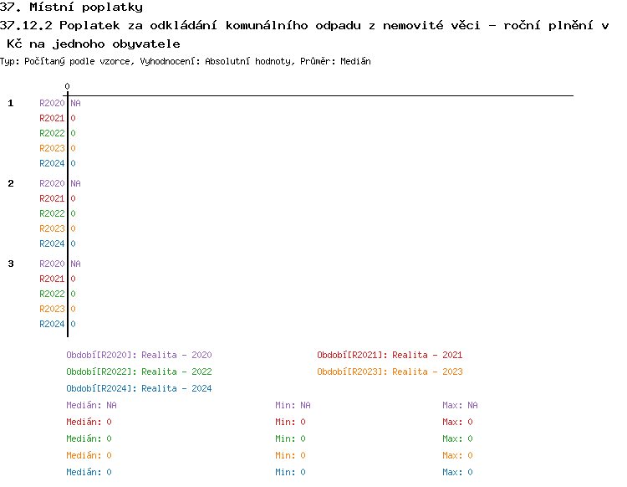Click the red R2021 label in group 2
Viewport: 627px width, 487px height.
52,198
